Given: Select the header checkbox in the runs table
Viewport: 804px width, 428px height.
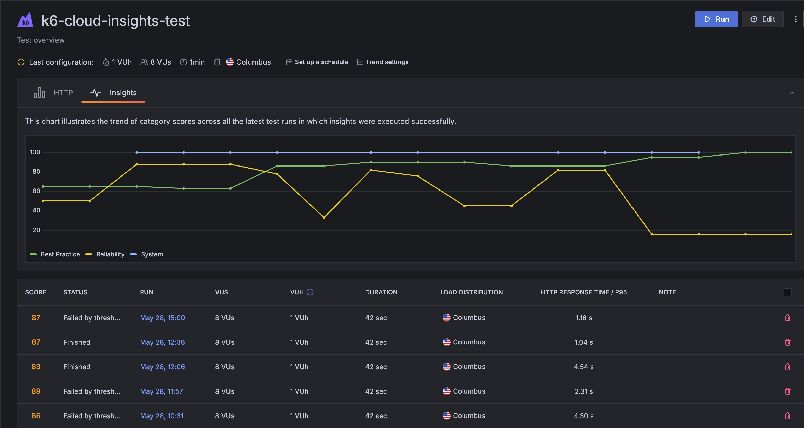Looking at the screenshot, I should tap(787, 292).
